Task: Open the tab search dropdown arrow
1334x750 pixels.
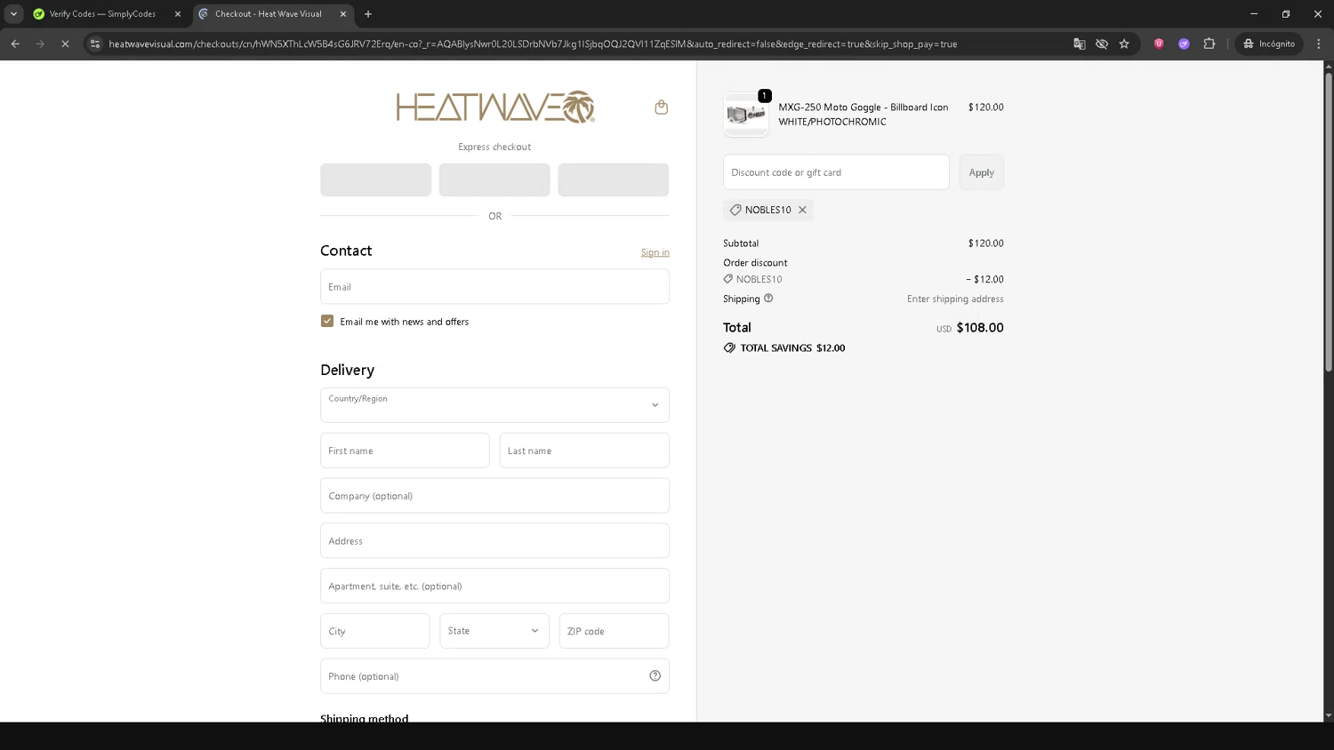Action: pyautogui.click(x=13, y=14)
